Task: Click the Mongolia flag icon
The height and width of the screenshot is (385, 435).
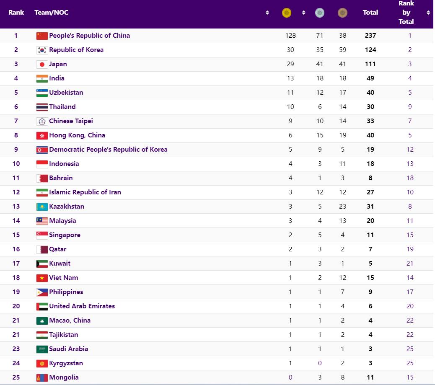Action: point(42,377)
